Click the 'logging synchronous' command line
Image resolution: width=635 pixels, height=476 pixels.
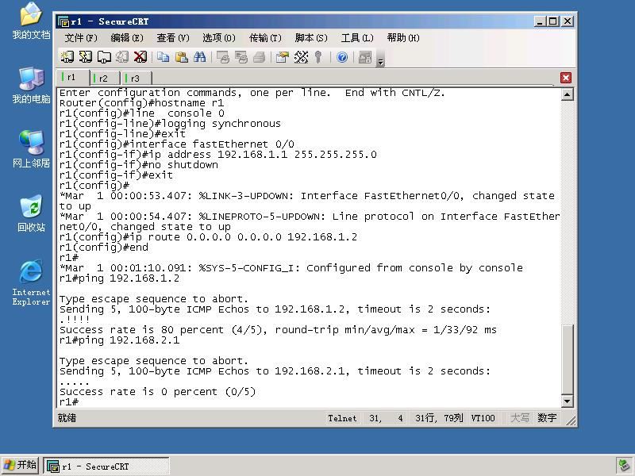pos(170,124)
